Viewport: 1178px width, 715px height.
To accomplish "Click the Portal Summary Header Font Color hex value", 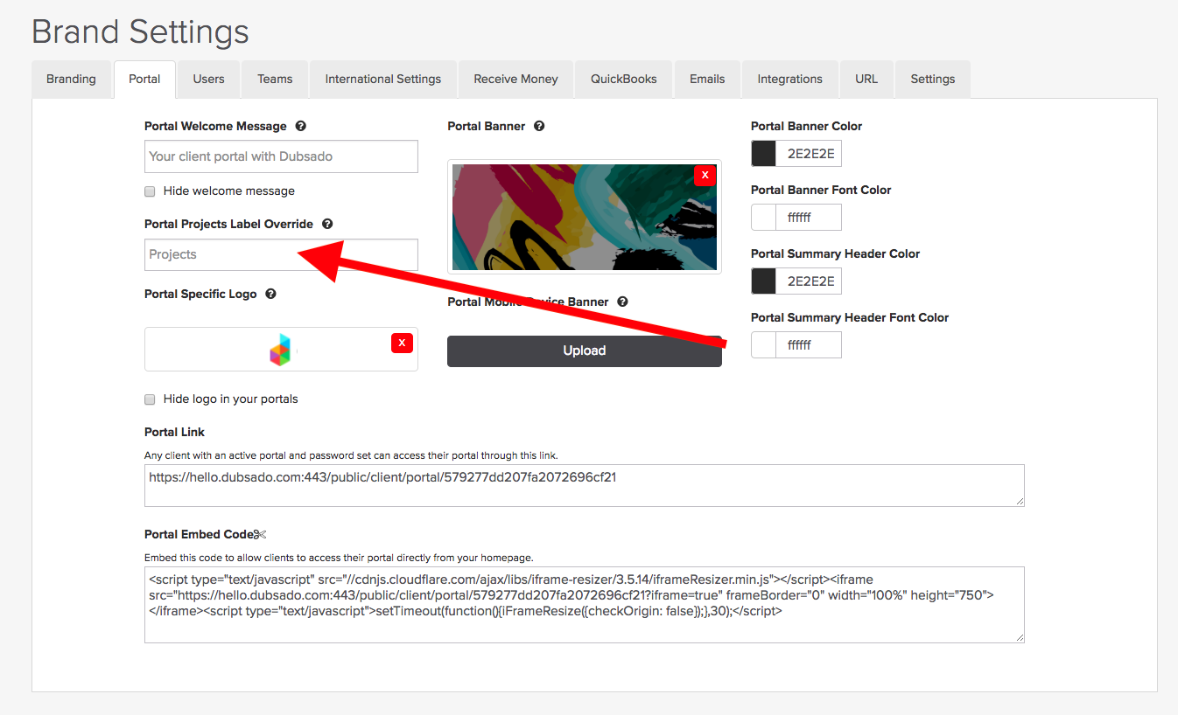I will tap(810, 345).
